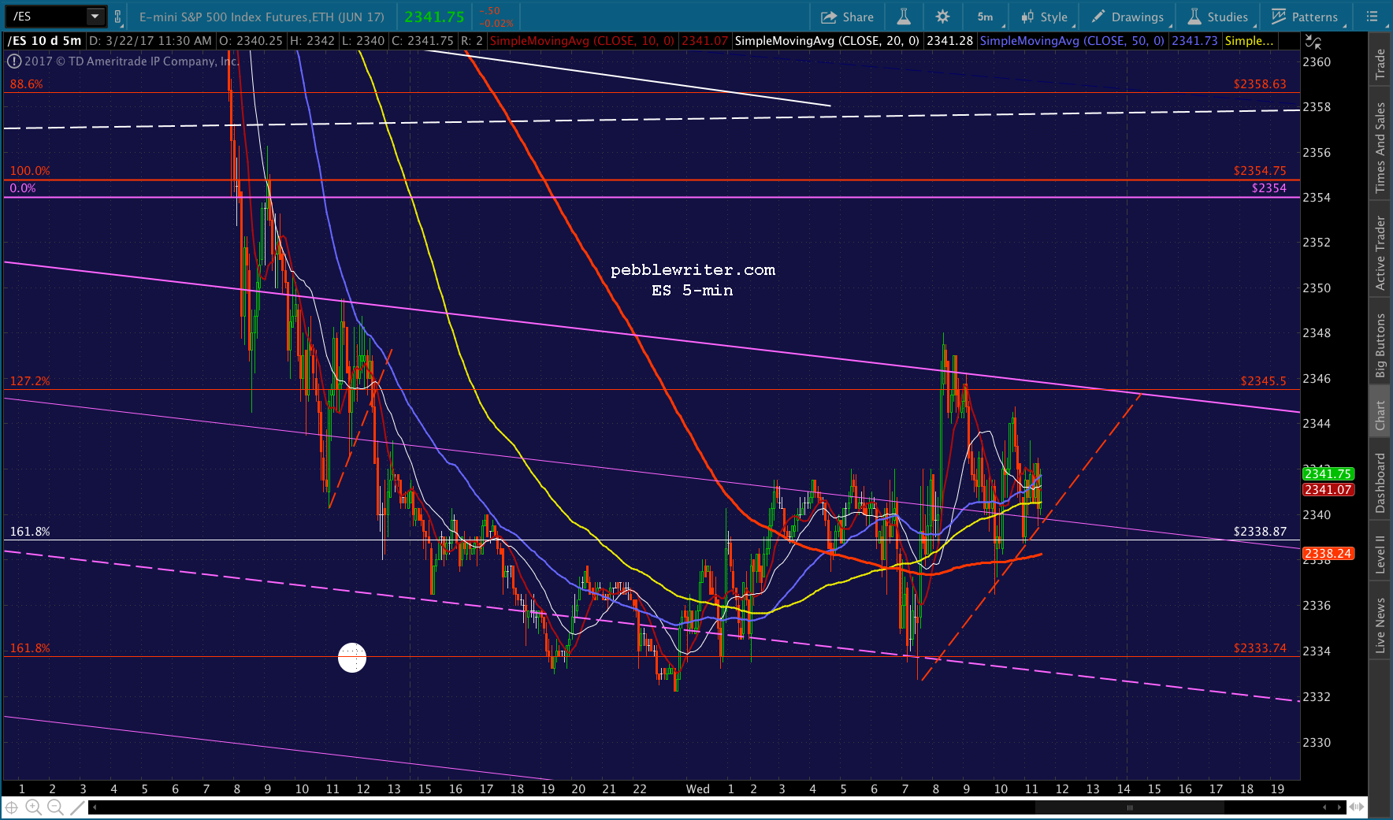Click the truncated yellow Simple... study label
The height and width of the screenshot is (820, 1393).
tap(1250, 41)
